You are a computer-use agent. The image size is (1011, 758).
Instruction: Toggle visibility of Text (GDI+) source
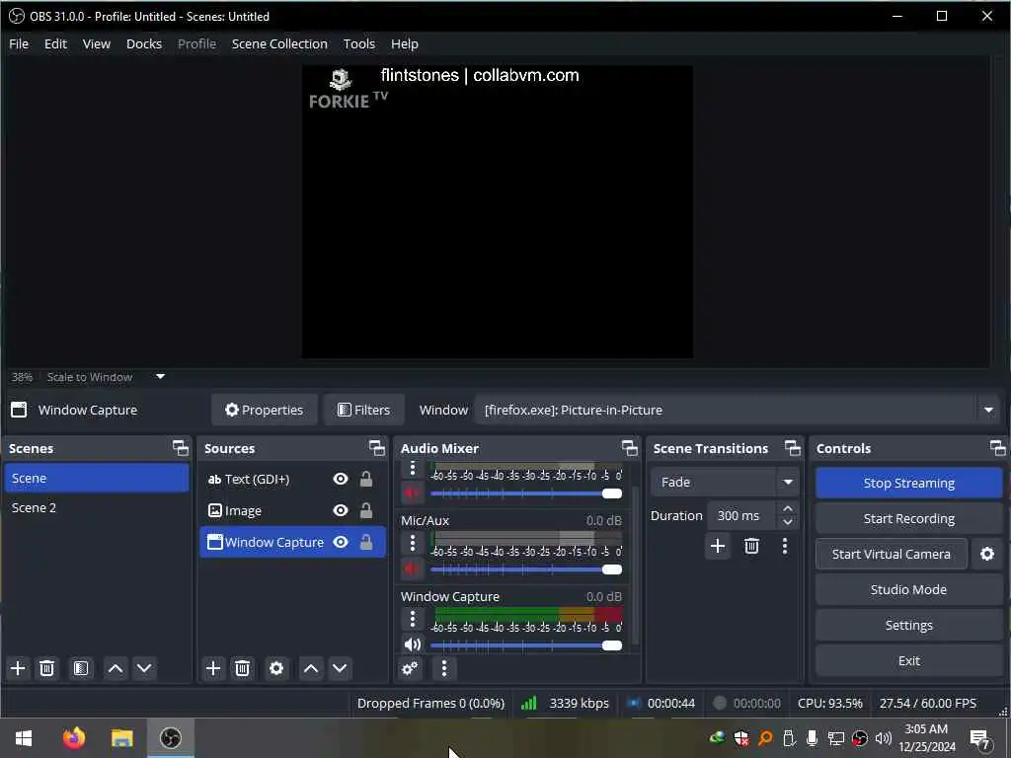point(341,479)
